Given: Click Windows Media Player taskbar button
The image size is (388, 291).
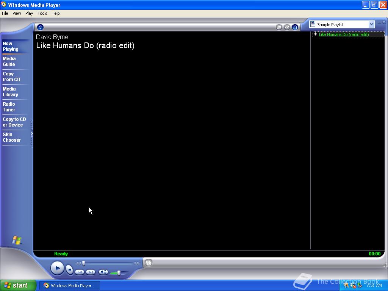Looking at the screenshot, I should tap(70, 286).
